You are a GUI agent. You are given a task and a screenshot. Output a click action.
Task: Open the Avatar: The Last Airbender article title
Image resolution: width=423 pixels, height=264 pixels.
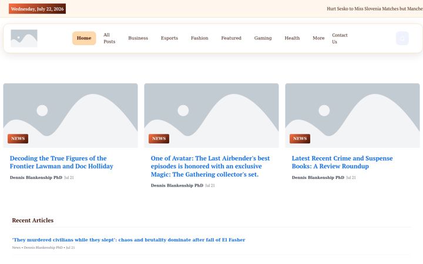pos(210,166)
